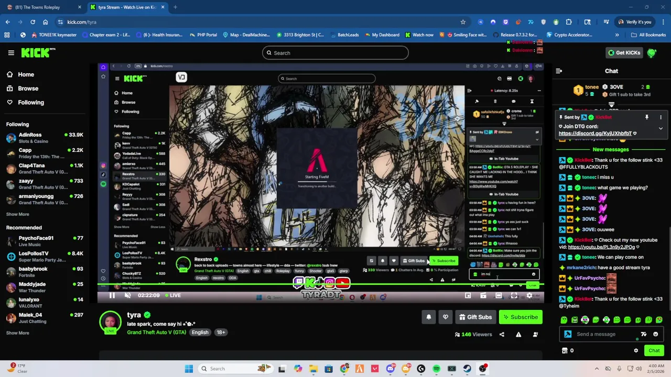Share the stream via share icon
The width and height of the screenshot is (671, 377).
502,335
